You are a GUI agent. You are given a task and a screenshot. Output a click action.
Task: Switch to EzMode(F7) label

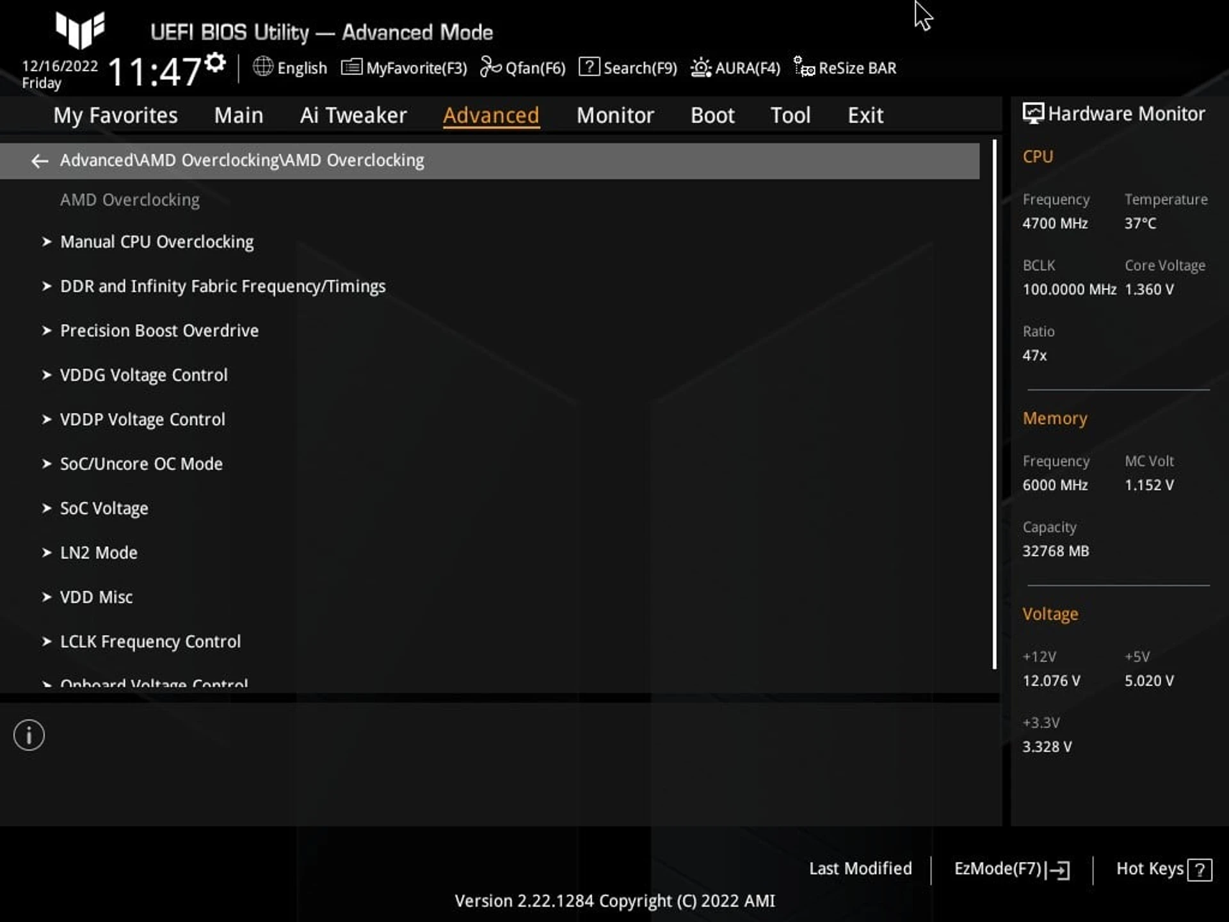(x=997, y=869)
